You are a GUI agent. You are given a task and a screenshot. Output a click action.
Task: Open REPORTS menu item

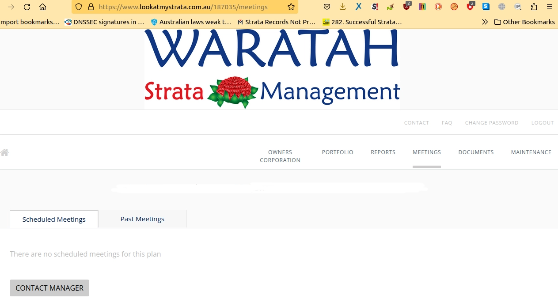[383, 152]
